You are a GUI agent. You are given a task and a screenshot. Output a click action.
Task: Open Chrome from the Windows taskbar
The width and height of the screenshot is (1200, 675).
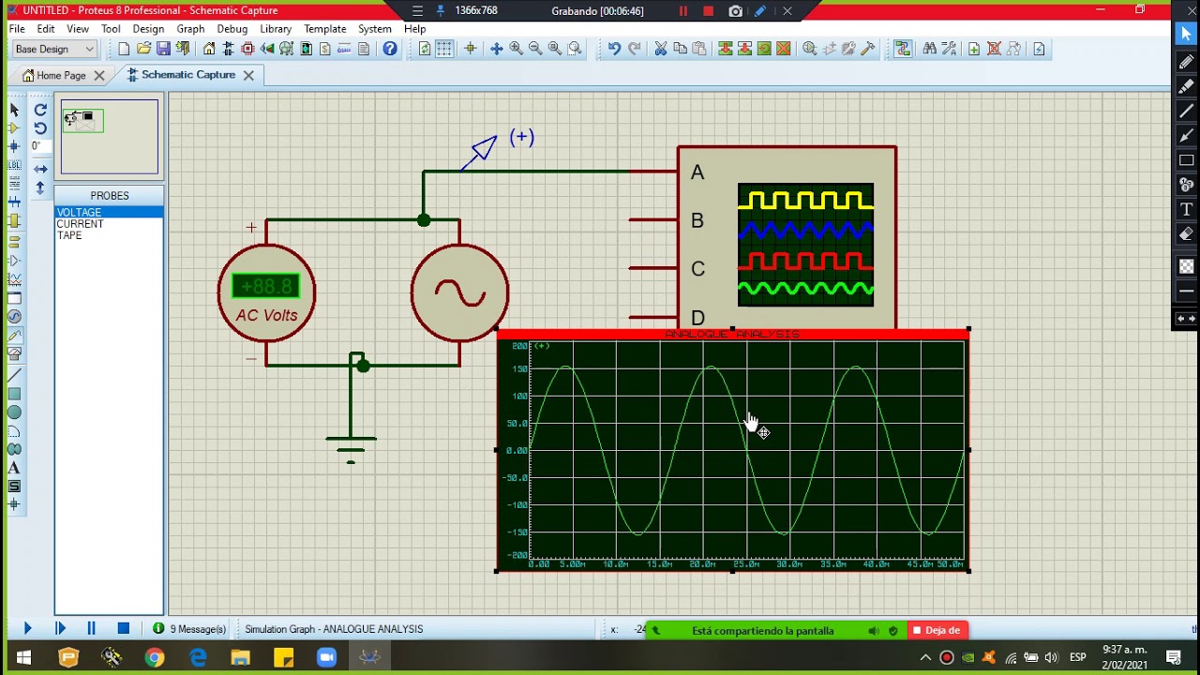155,657
